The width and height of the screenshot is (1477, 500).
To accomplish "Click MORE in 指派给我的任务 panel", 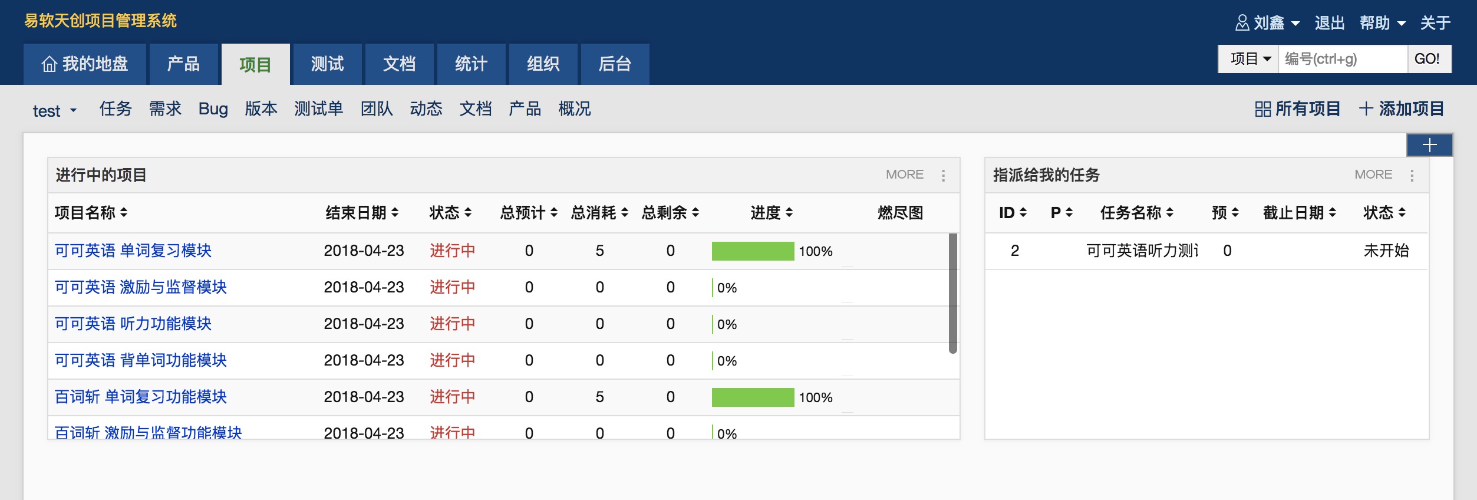I will [x=1373, y=175].
